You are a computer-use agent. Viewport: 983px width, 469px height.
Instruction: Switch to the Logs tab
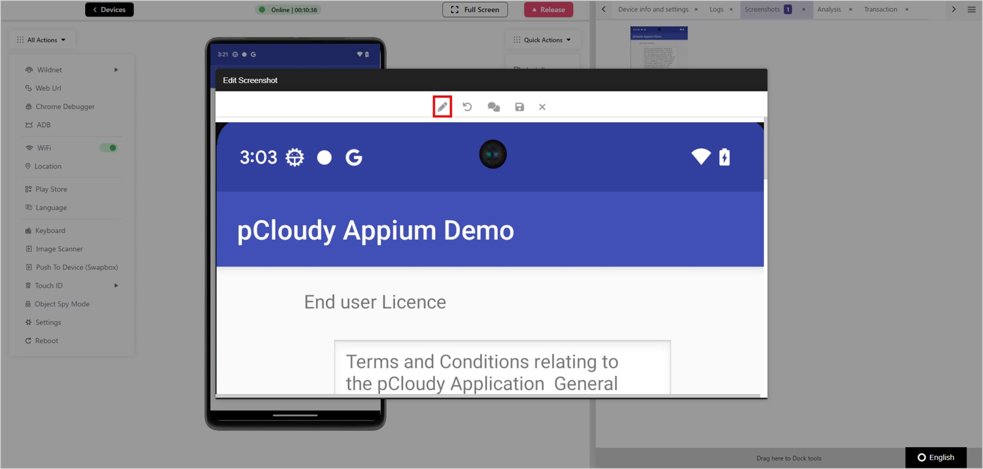click(x=716, y=9)
